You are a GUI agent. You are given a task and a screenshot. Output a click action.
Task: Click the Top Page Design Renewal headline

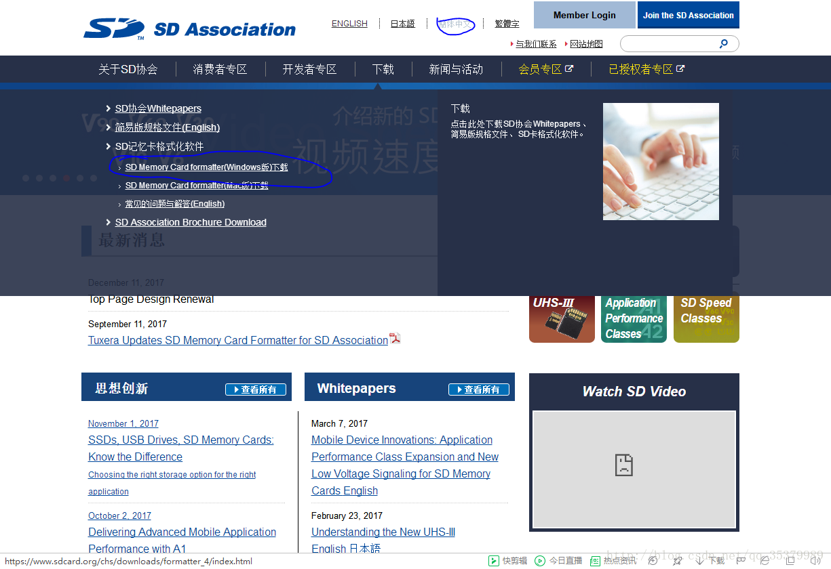pos(151,299)
